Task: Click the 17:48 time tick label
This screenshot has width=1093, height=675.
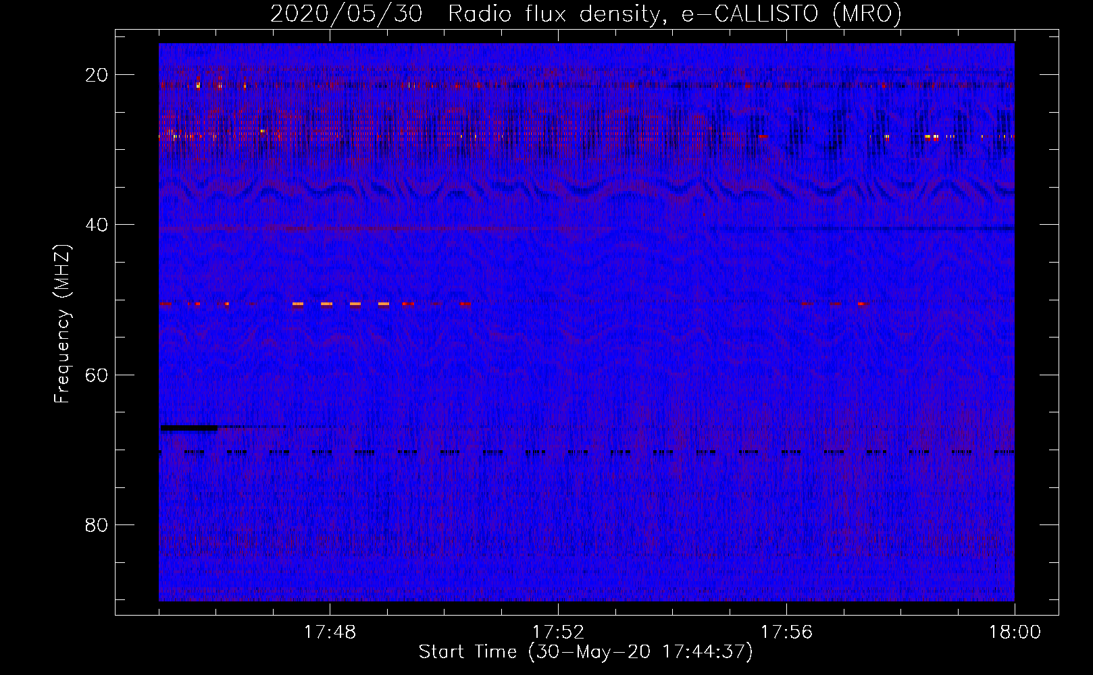Action: (x=330, y=632)
